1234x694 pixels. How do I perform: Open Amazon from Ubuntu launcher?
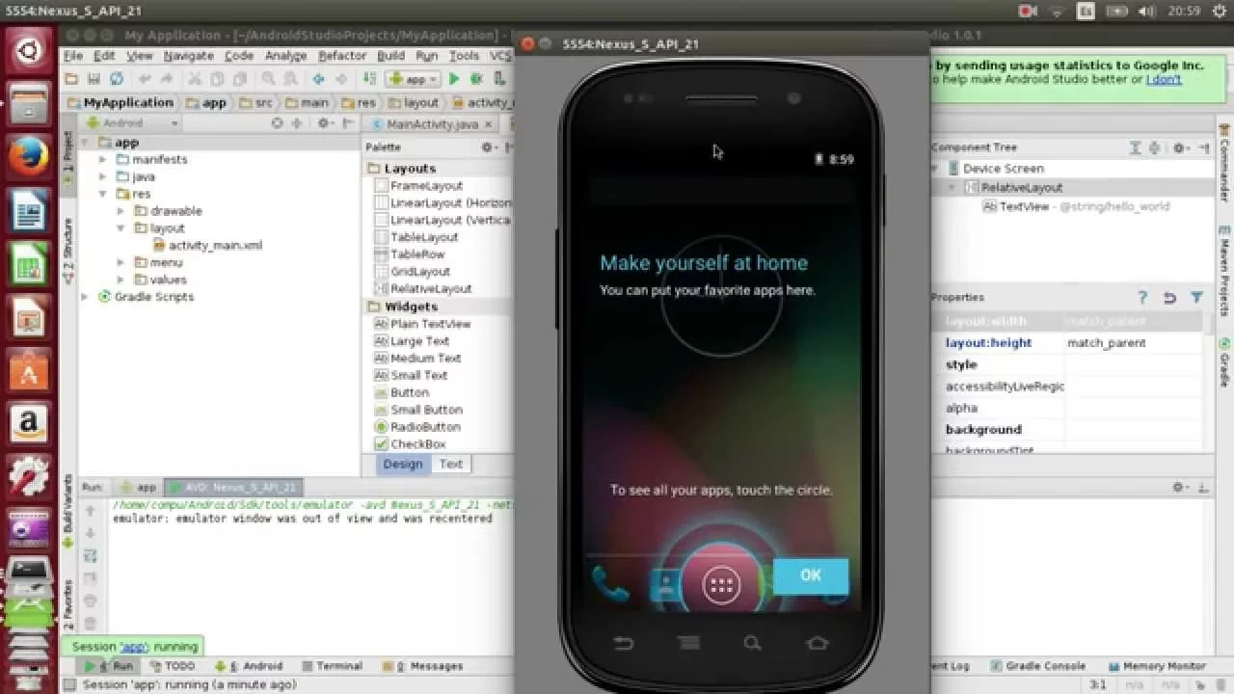click(x=29, y=422)
